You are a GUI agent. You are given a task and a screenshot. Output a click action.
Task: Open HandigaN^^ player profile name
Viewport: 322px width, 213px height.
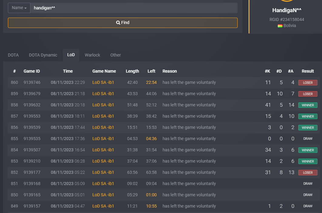click(x=287, y=10)
